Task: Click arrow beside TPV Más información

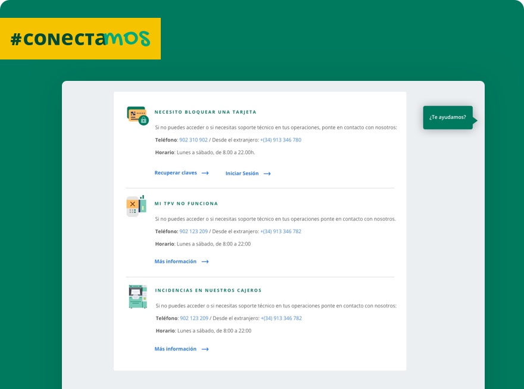Action: 205,262
